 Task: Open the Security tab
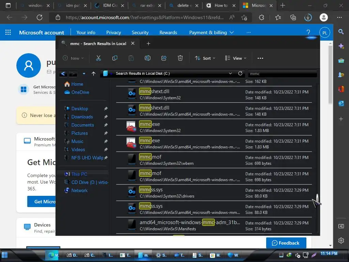[x=140, y=32]
